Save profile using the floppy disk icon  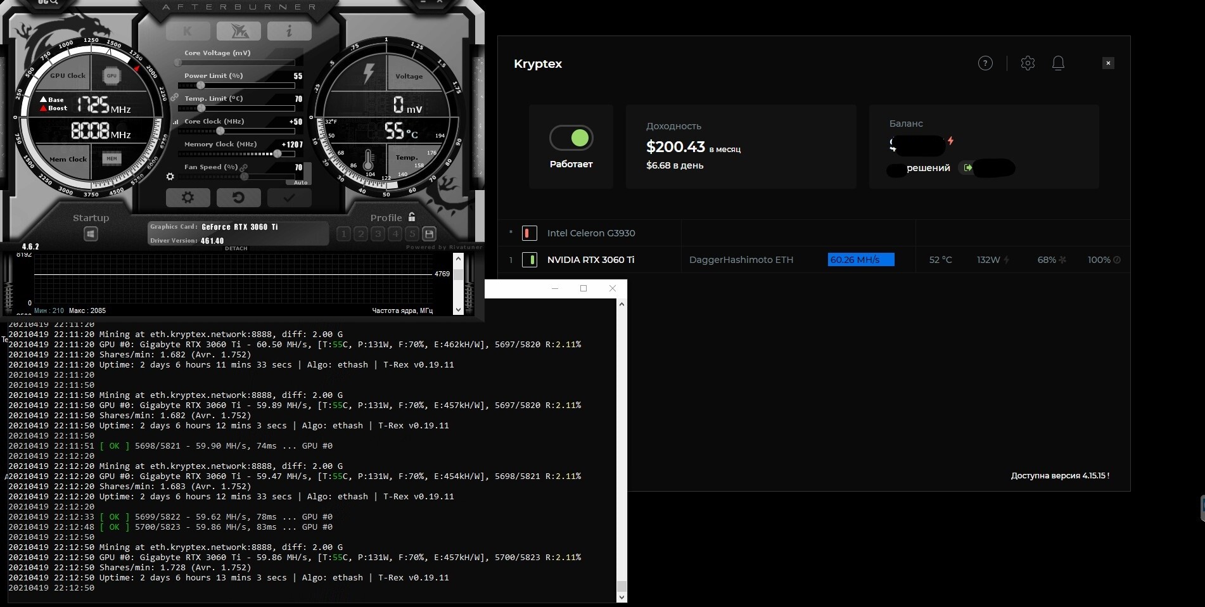click(429, 234)
